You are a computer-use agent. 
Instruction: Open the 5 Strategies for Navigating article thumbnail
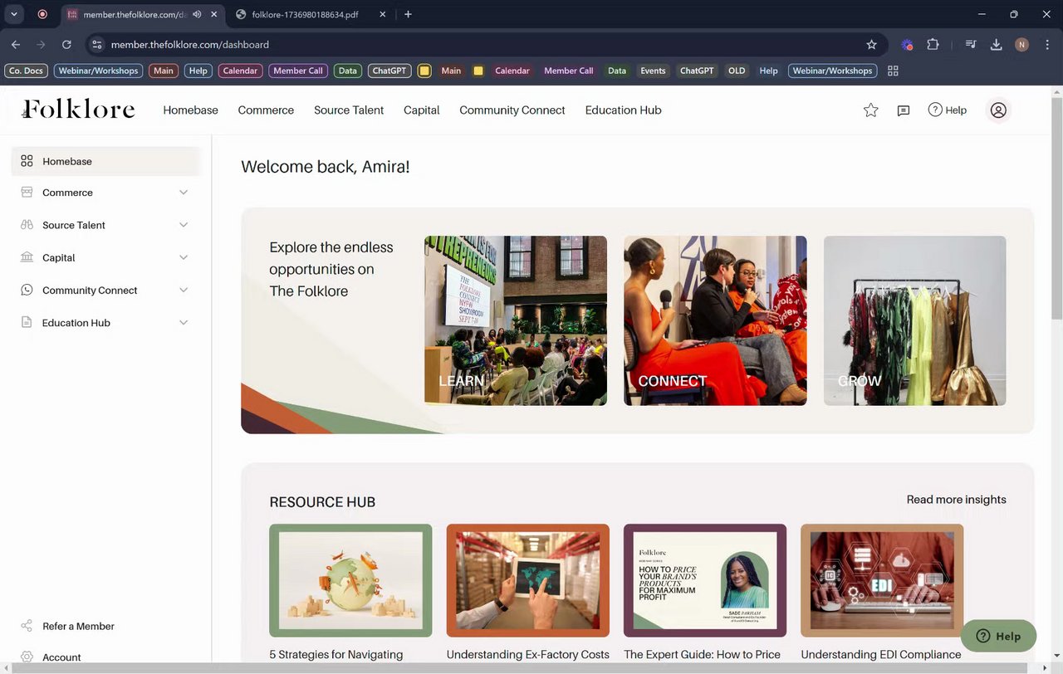click(350, 580)
